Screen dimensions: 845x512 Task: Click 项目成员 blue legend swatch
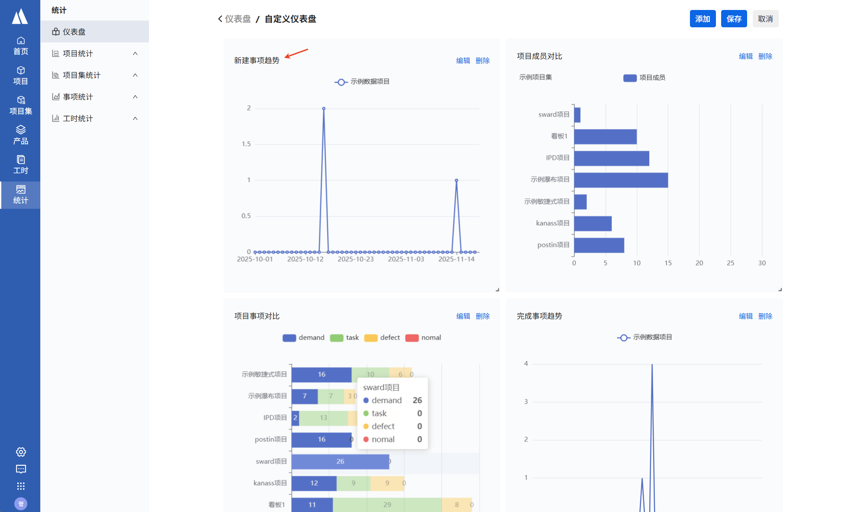pos(630,78)
